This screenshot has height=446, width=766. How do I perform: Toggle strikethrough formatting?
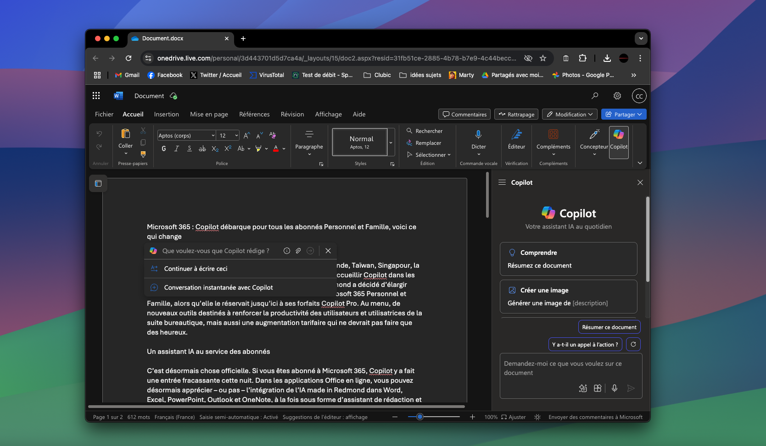(202, 149)
